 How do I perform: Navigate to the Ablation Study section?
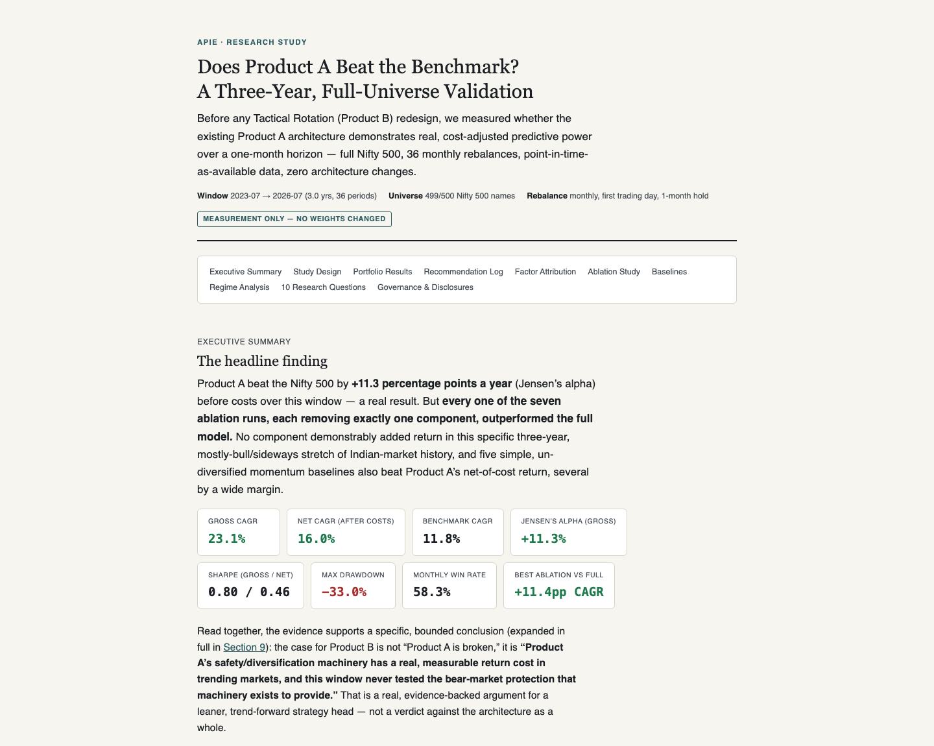click(614, 272)
